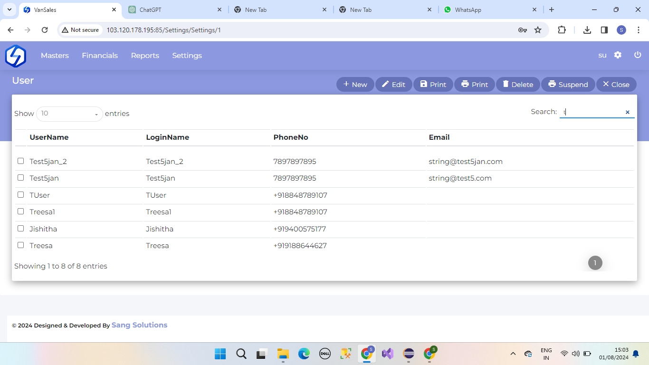Click the VanSales logo icon
Image resolution: width=649 pixels, height=365 pixels.
pyautogui.click(x=15, y=56)
